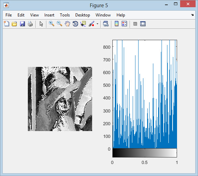Screen dimensions: 198x176
Task: Open the Tools menu
Action: click(x=65, y=15)
